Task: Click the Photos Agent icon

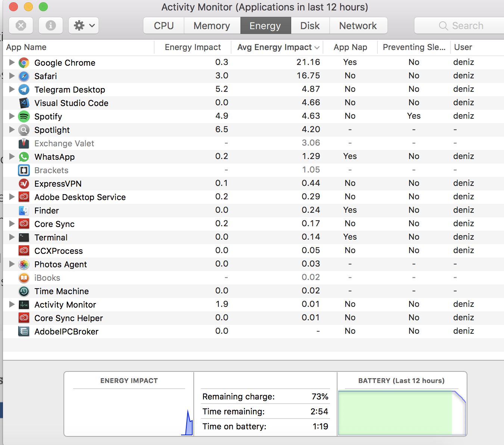Action: tap(24, 264)
